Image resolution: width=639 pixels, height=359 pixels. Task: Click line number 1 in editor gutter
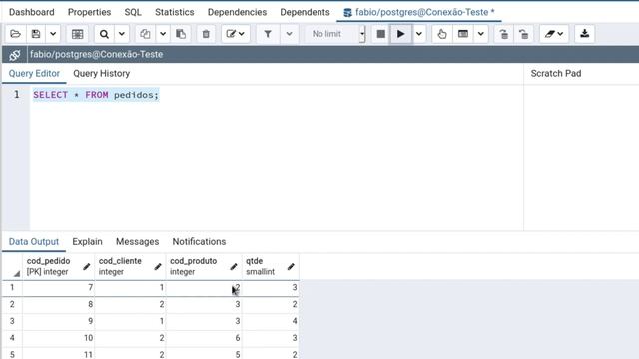point(17,95)
